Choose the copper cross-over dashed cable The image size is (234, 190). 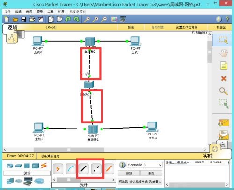click(96, 169)
